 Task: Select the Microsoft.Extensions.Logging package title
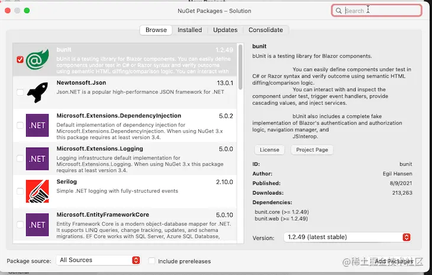(100, 148)
